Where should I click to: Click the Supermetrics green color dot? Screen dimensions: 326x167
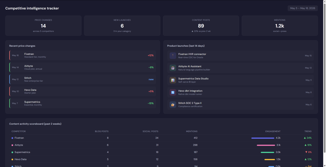coord(12,152)
